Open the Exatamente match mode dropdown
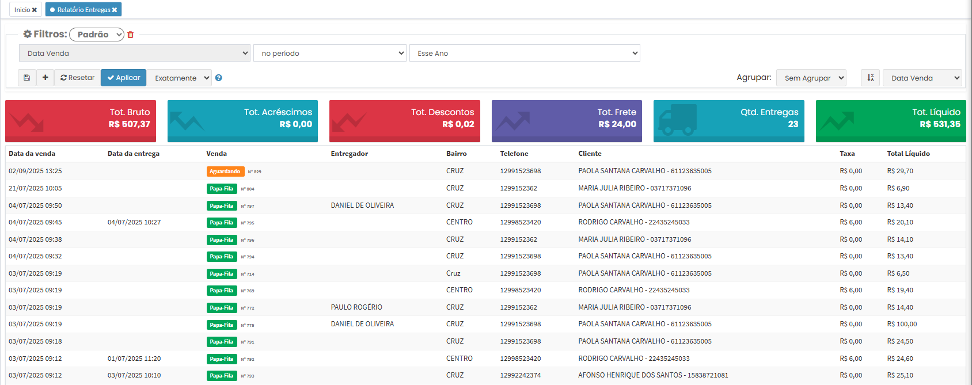Screen dimensions: 972x385 (179, 78)
